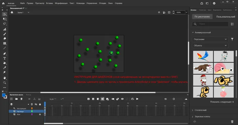Image resolution: width=238 pixels, height=125 pixels.
Task: Open the Управление menu
Action: pos(92,3)
